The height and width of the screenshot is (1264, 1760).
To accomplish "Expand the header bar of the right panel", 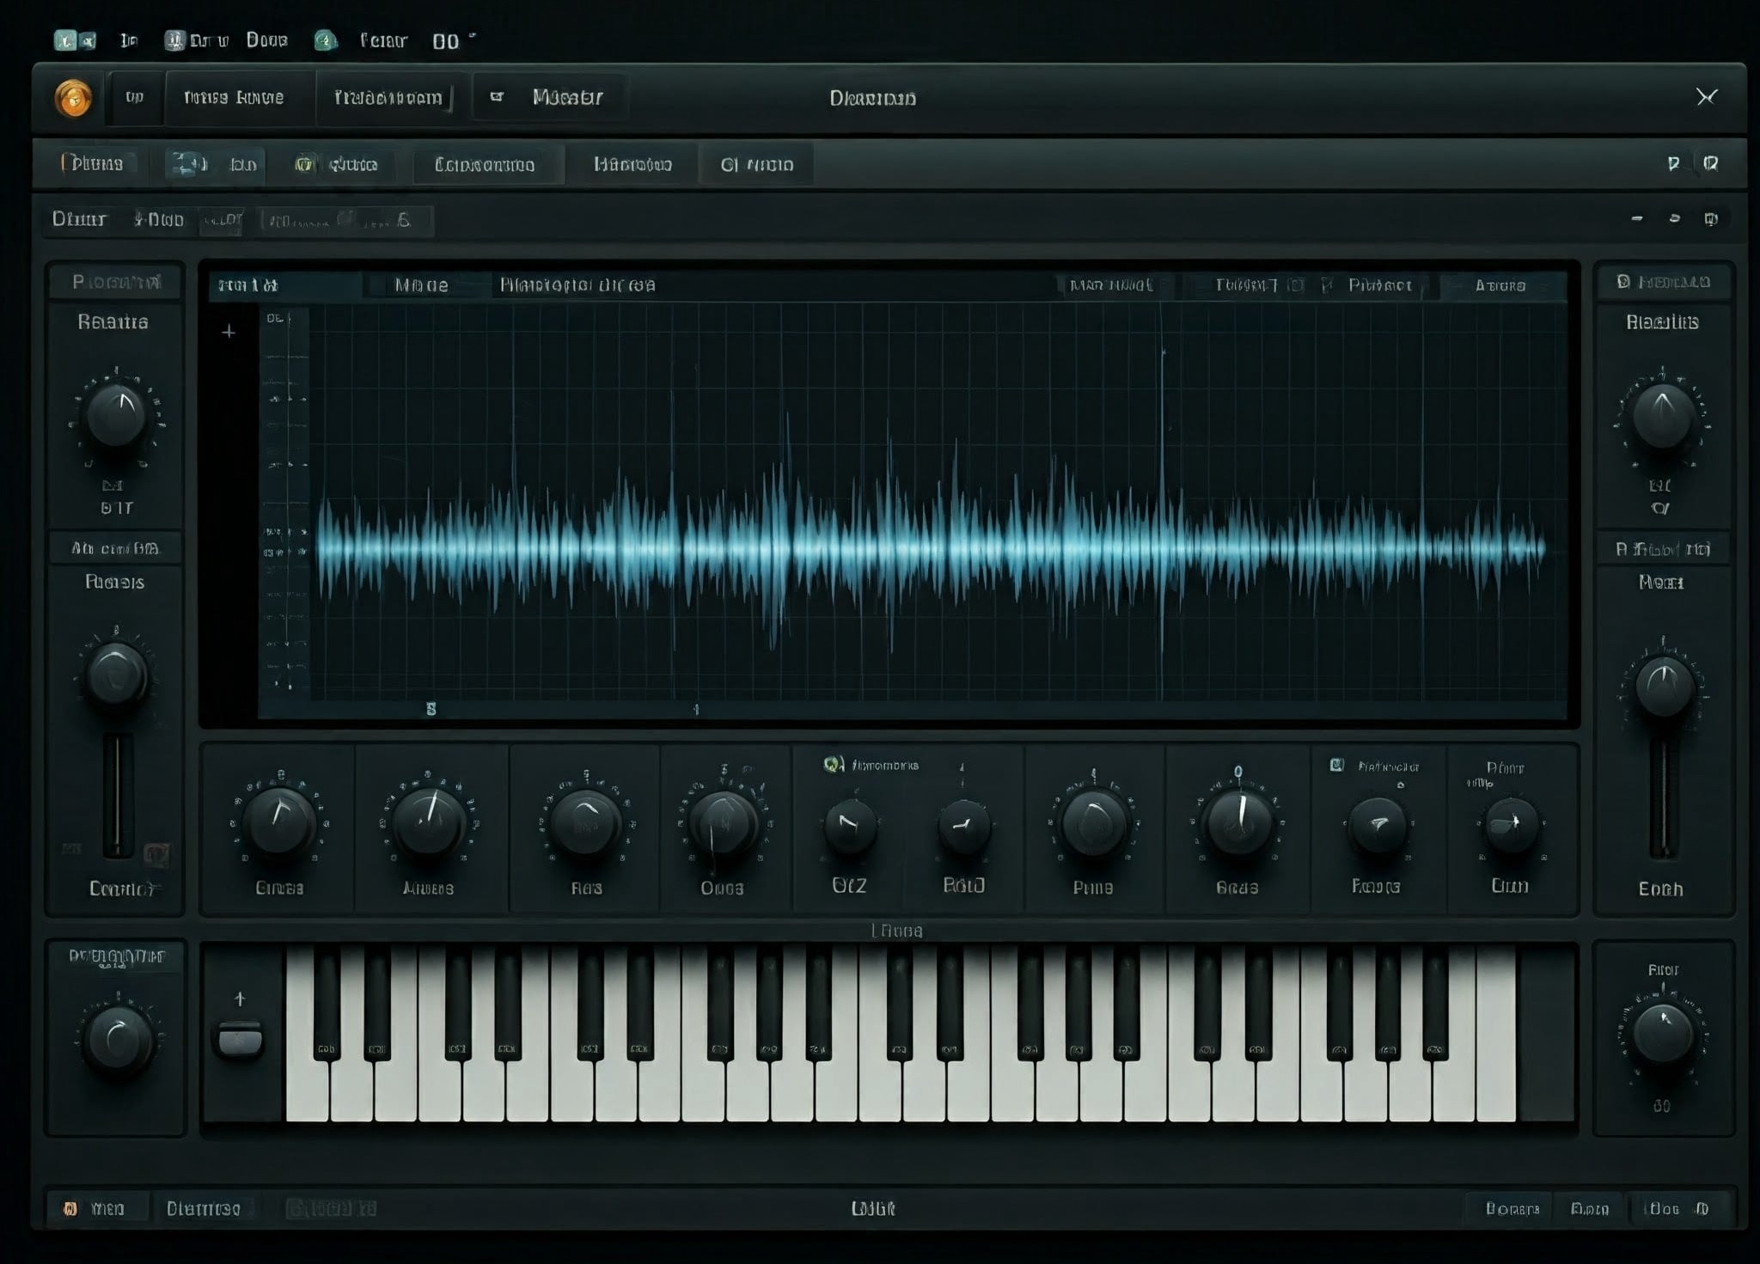I will 1664,282.
